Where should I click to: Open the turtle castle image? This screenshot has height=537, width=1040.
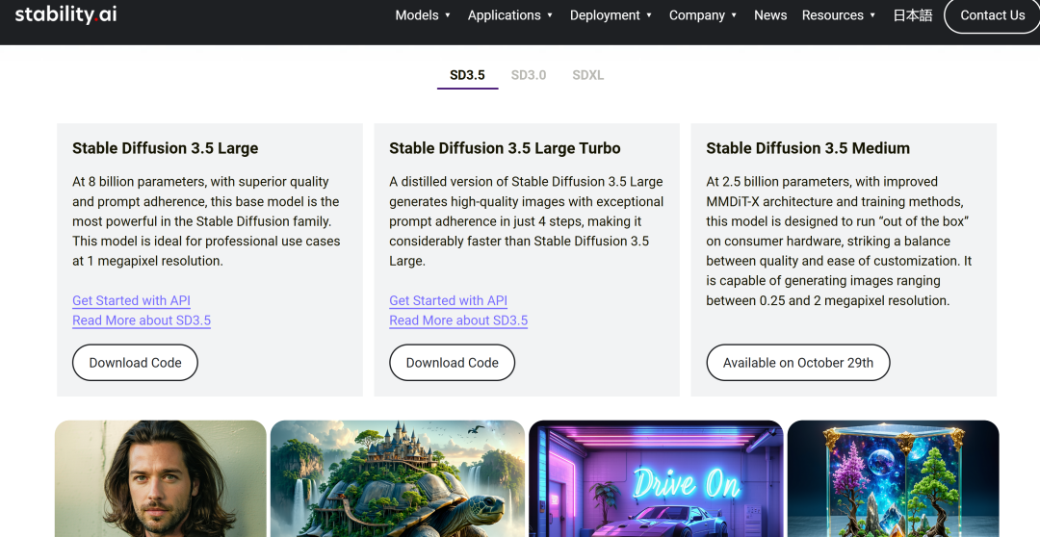tap(398, 478)
